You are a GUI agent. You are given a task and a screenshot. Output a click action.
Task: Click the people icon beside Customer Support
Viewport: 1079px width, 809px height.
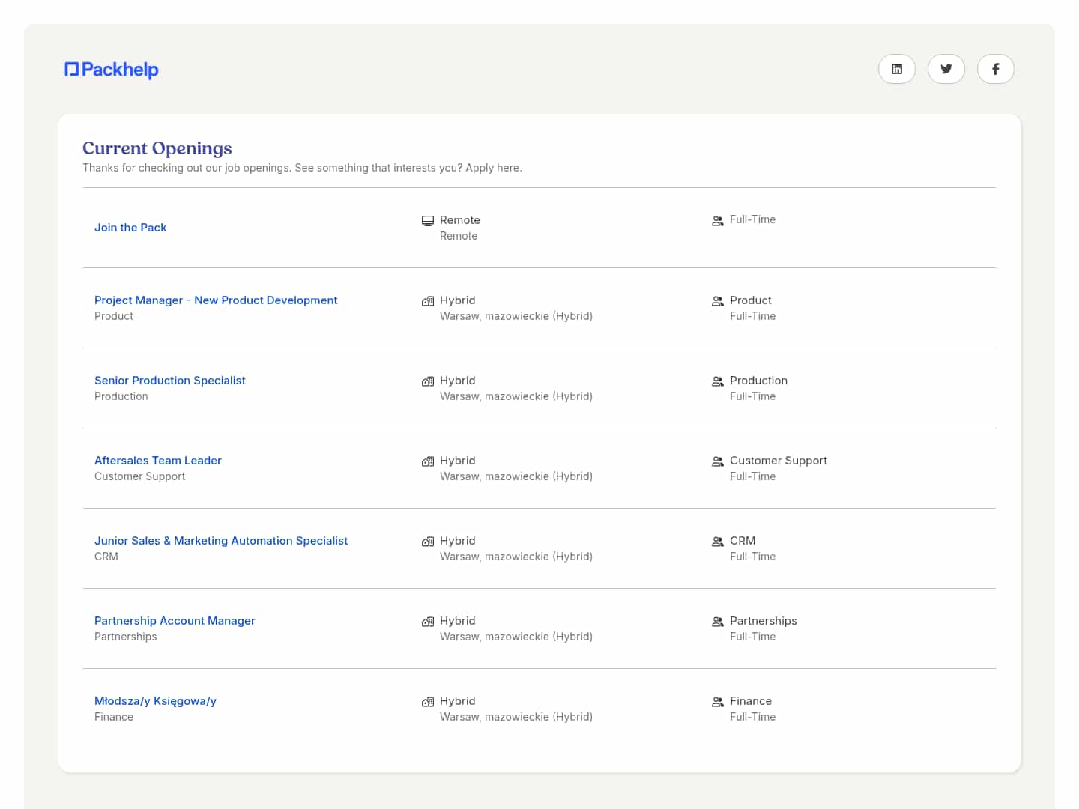click(717, 461)
